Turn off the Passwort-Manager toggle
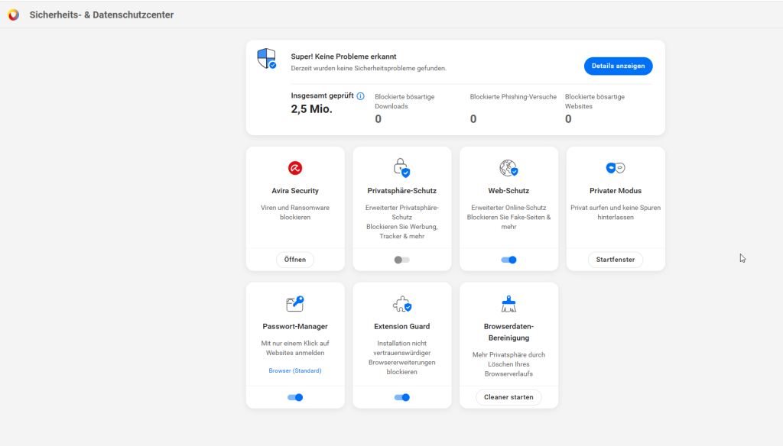Image resolution: width=783 pixels, height=446 pixels. [295, 397]
